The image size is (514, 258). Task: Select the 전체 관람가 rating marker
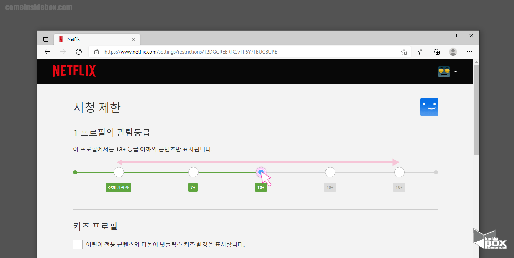tap(118, 172)
